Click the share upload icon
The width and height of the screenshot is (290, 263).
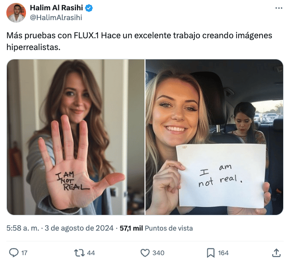(276, 253)
